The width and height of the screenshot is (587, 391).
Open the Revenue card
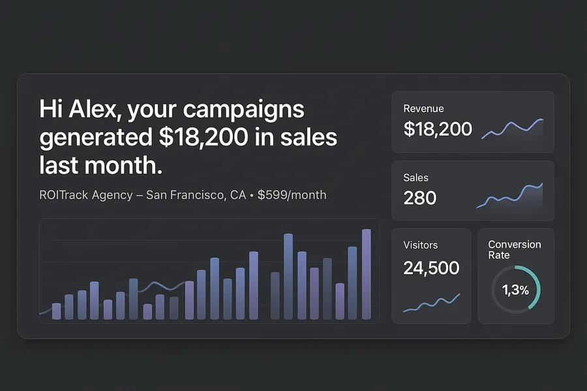click(473, 122)
